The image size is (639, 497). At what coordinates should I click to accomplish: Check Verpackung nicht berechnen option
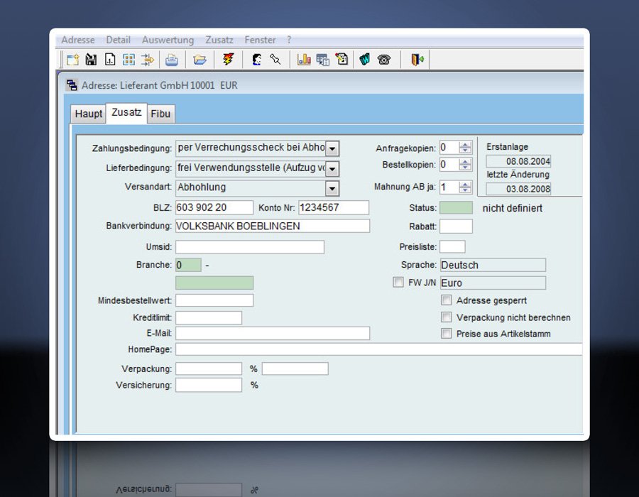click(x=447, y=317)
